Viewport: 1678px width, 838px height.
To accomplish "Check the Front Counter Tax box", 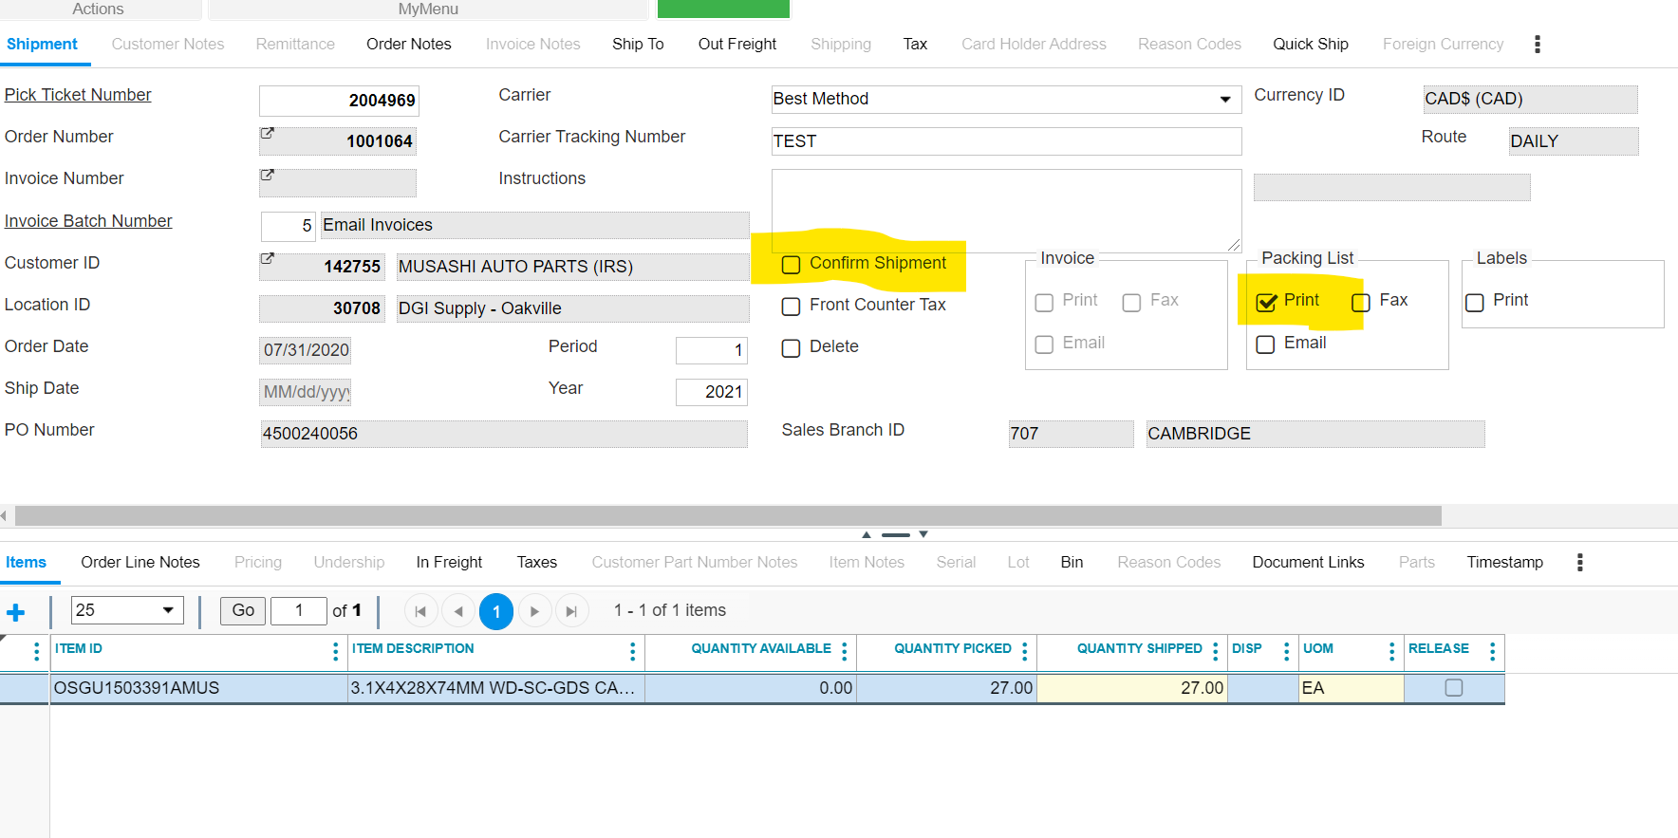I will (791, 307).
